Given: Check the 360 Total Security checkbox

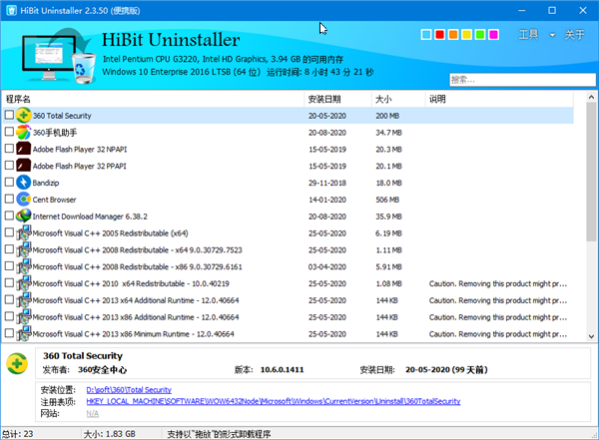Looking at the screenshot, I should (x=9, y=115).
